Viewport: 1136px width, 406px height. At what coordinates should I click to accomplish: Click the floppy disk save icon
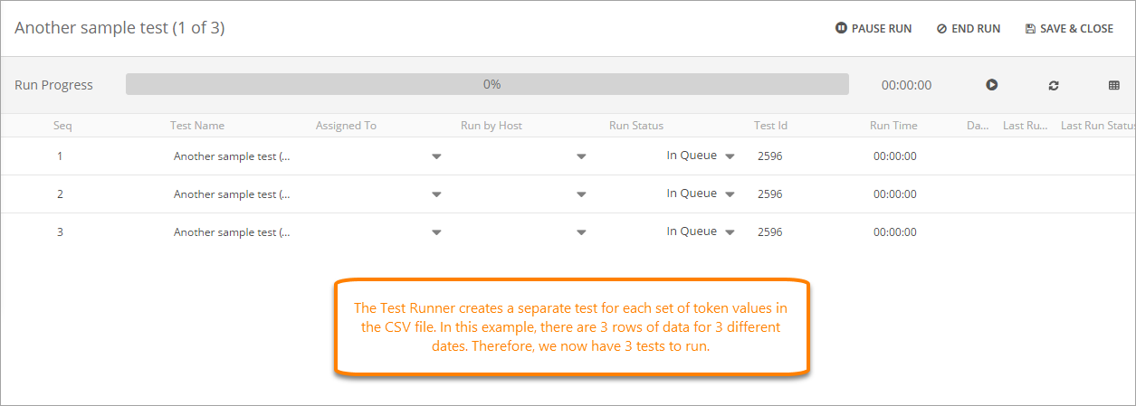pos(1030,29)
